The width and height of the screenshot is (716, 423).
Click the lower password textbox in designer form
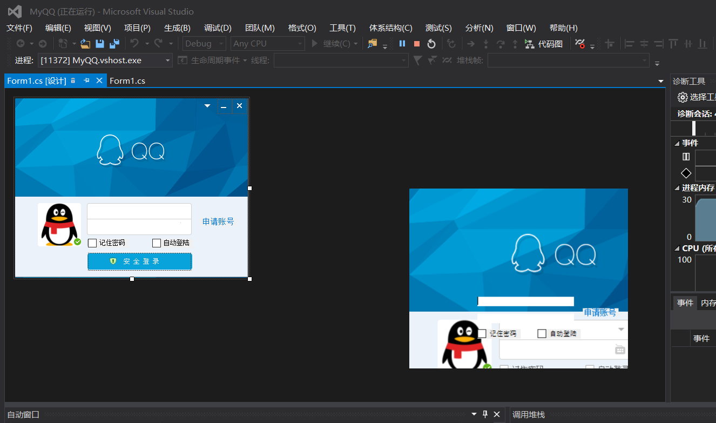[139, 227]
